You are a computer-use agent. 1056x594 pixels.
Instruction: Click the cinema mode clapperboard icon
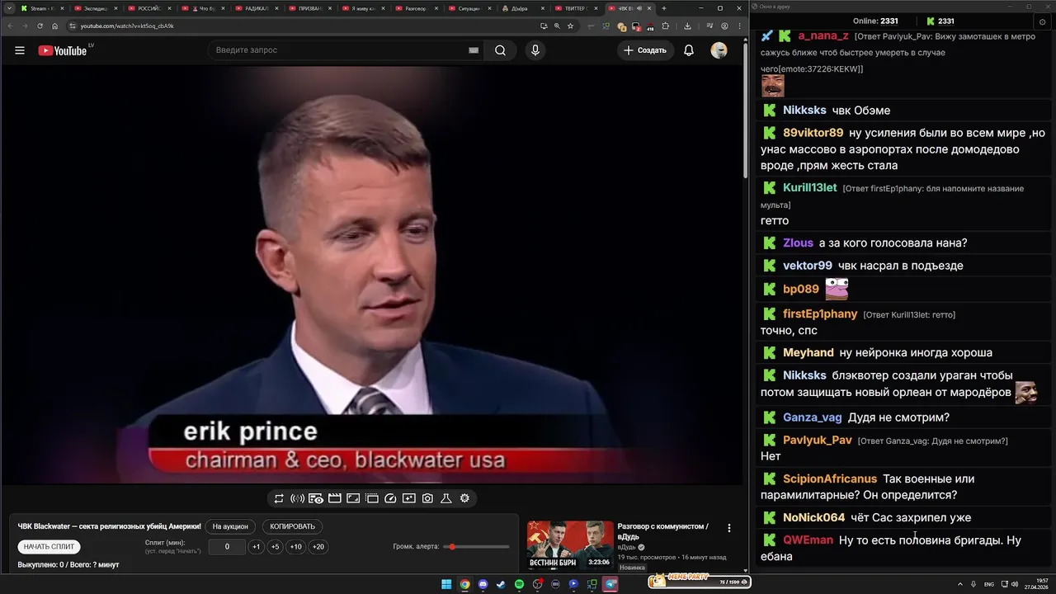(335, 498)
